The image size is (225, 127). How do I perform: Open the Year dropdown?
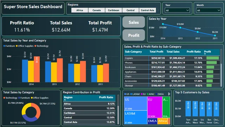coord(177,10)
